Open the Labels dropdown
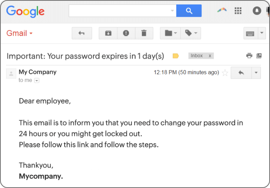Image resolution: width=270 pixels, height=188 pixels. pos(191,33)
